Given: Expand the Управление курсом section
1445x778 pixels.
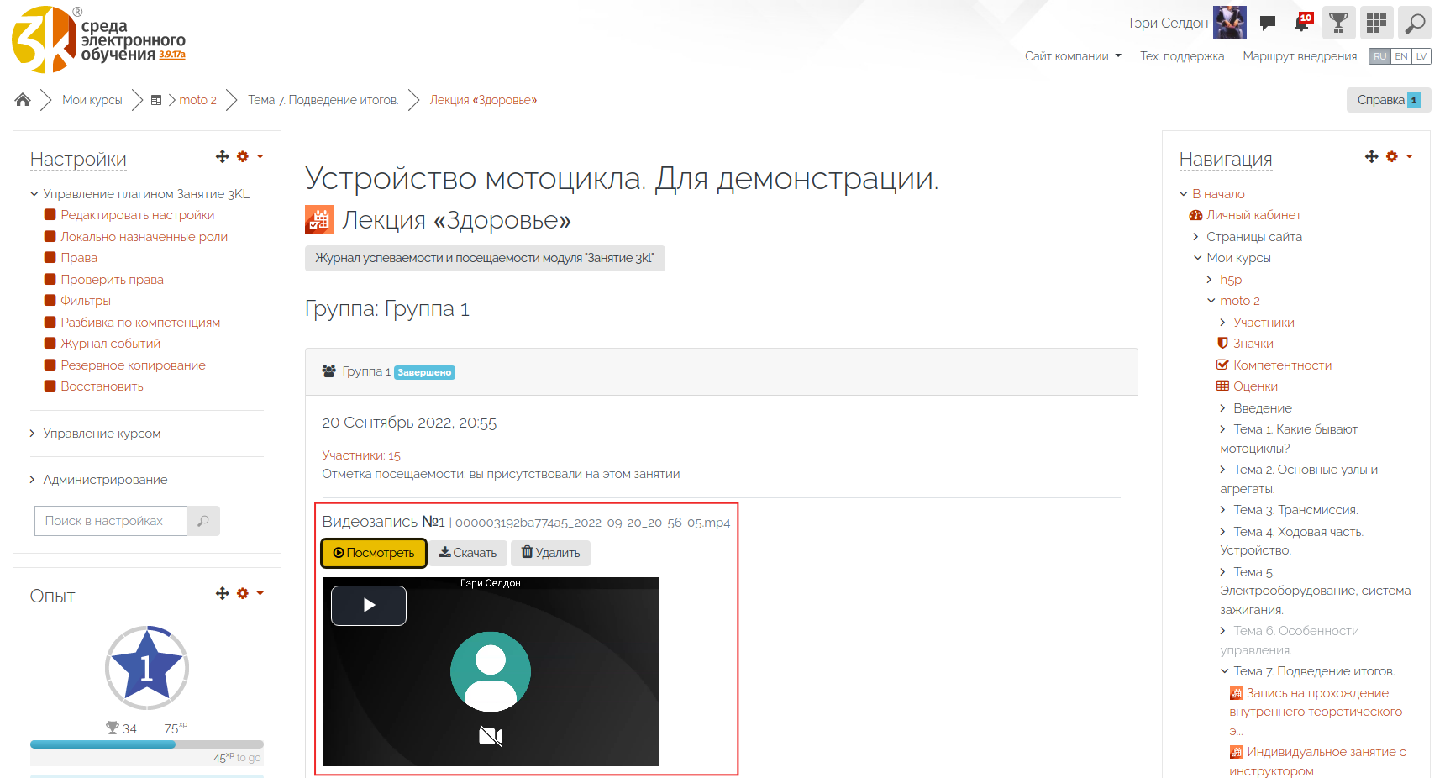Looking at the screenshot, I should (x=102, y=434).
